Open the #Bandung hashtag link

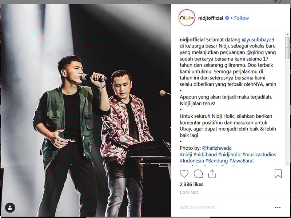point(216,161)
